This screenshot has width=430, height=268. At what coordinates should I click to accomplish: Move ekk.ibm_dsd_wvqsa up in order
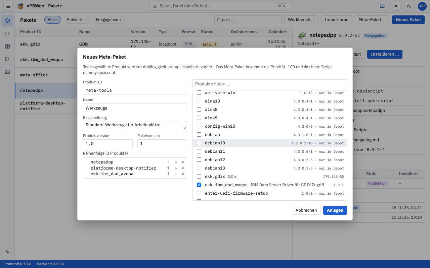click(x=168, y=174)
